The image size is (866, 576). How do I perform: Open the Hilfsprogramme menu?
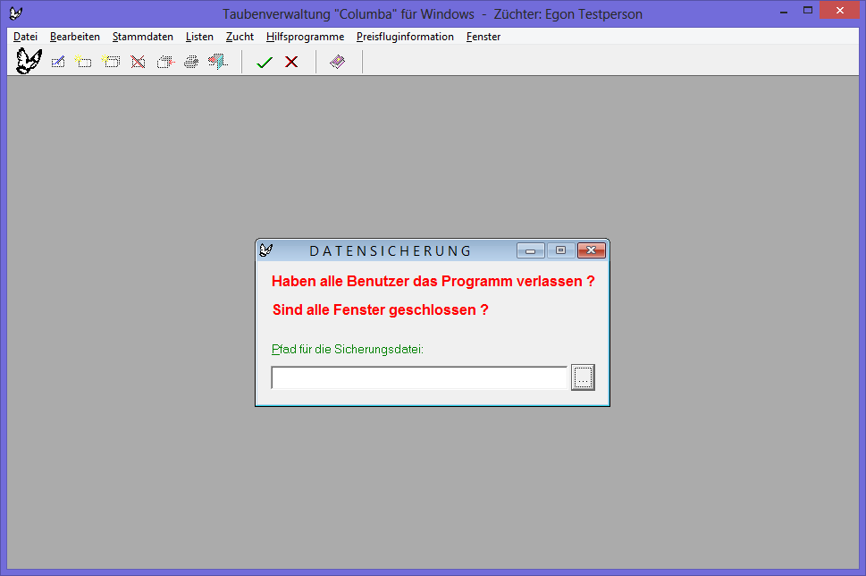coord(305,37)
